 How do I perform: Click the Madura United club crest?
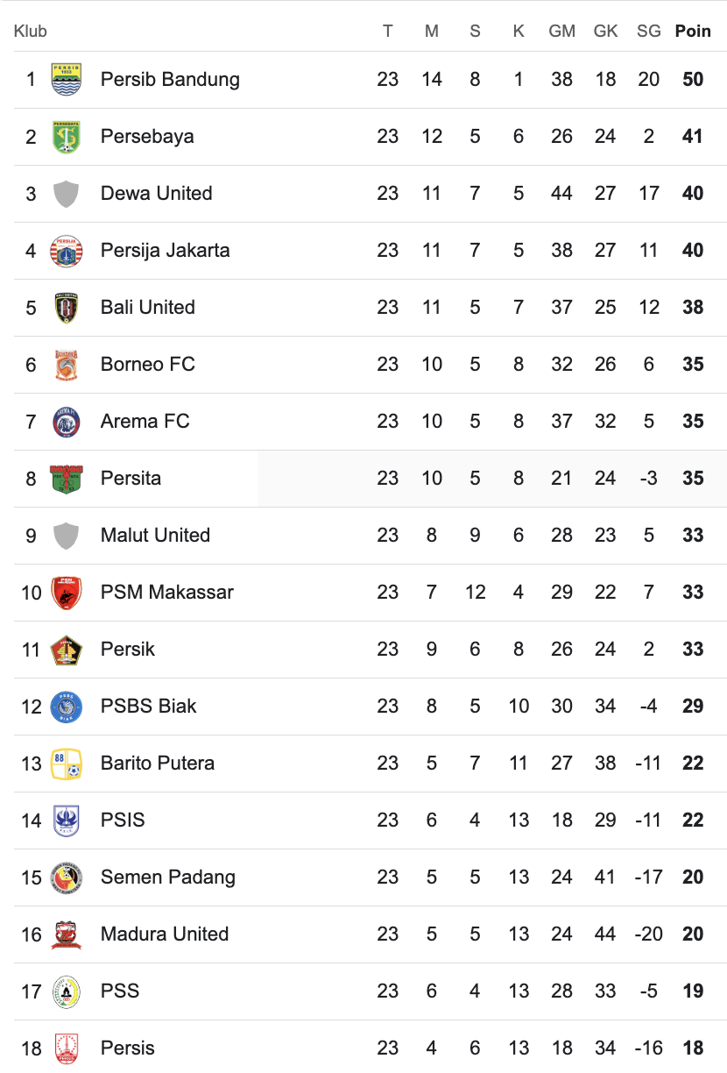(x=67, y=934)
